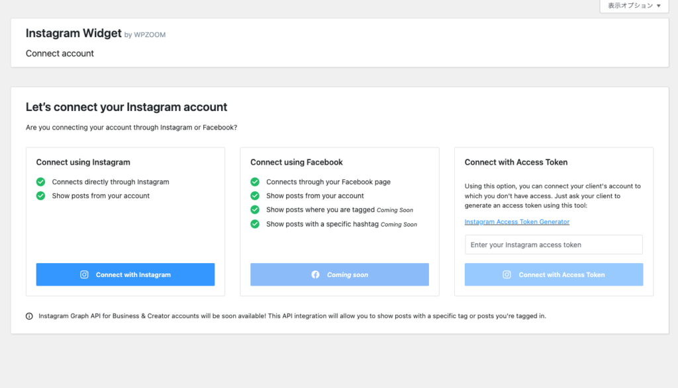The height and width of the screenshot is (388, 678).
Task: Click green check beside posts where you are tagged
Action: point(255,210)
